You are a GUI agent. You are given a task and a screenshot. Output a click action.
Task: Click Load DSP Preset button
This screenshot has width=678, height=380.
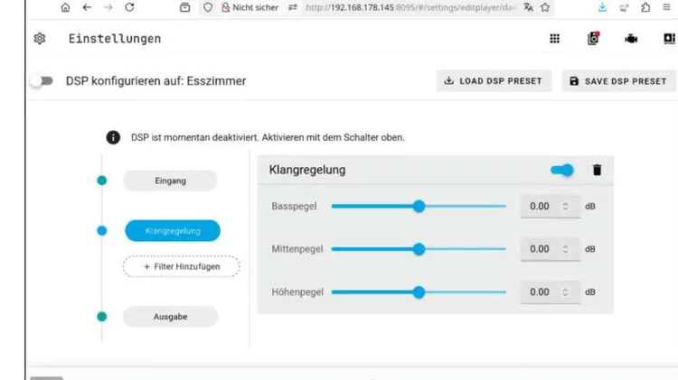pos(494,81)
